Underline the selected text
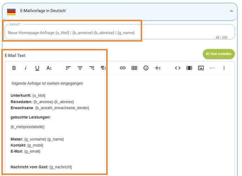This screenshot has height=176, width=242. 37,68
